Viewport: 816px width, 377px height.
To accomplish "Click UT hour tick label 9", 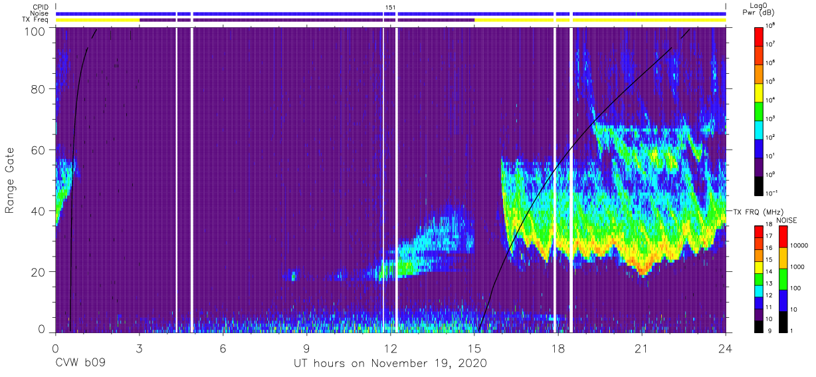I will tap(306, 348).
